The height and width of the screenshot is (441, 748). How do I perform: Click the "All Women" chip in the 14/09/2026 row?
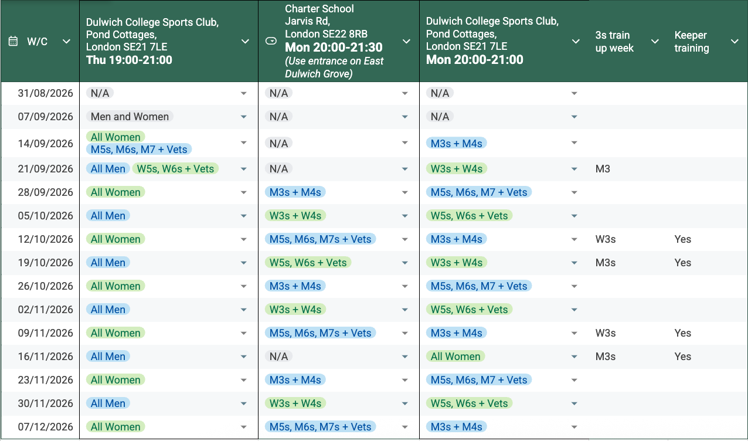[x=115, y=137]
